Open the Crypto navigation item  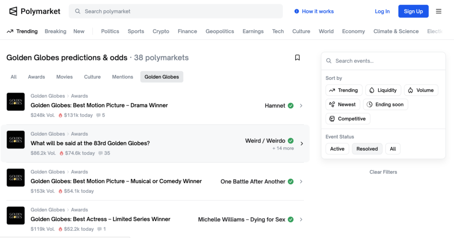click(x=161, y=31)
